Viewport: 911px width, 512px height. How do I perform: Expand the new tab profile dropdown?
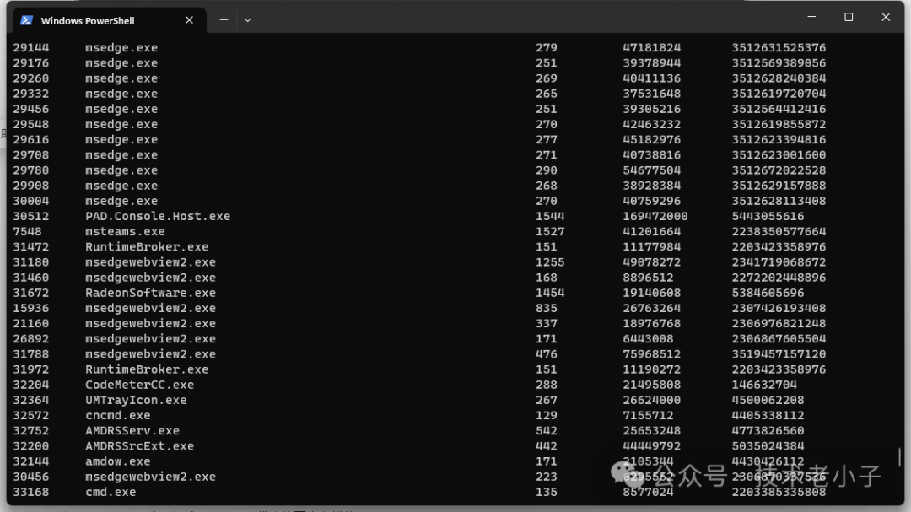coord(247,20)
